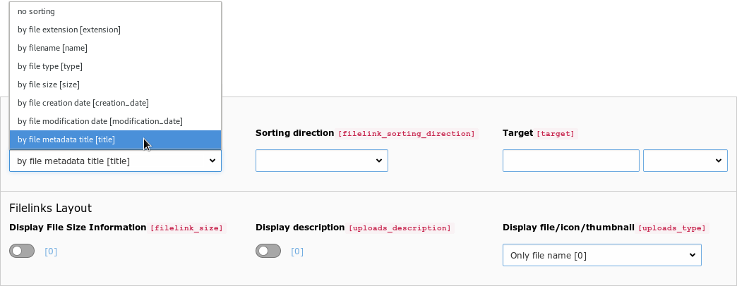The height and width of the screenshot is (286, 737).
Task: Select 'no sorting' option in dropdown list
Action: [x=36, y=11]
